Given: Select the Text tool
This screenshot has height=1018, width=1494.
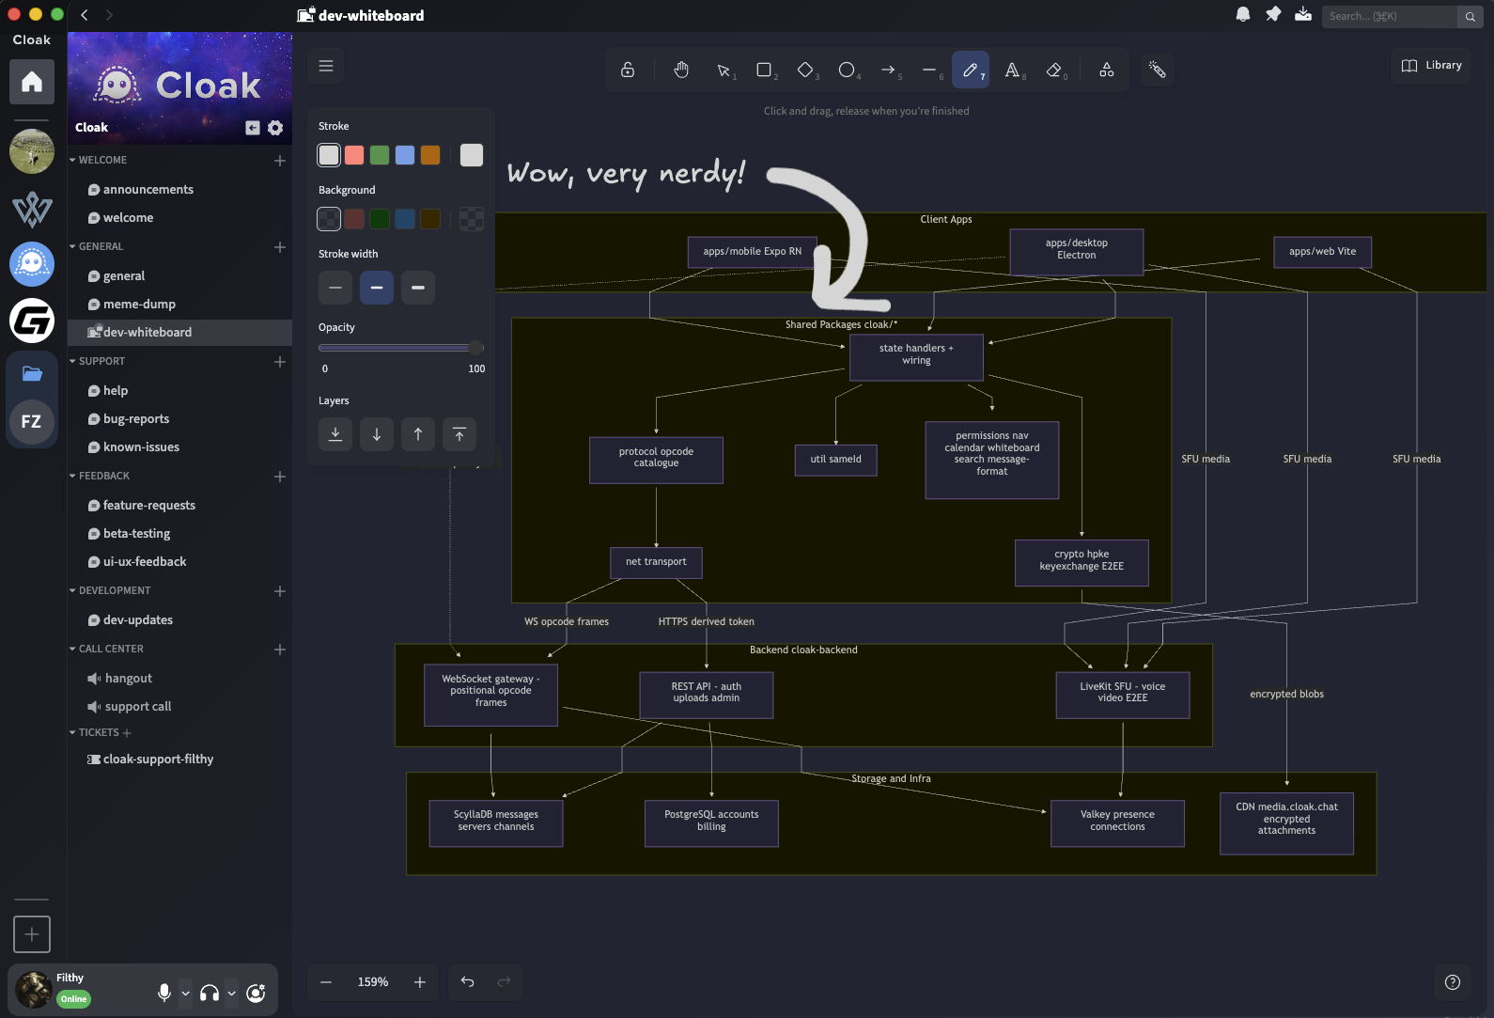Looking at the screenshot, I should [1013, 70].
